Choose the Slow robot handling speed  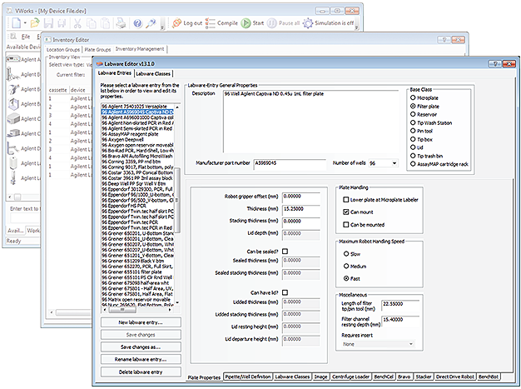pos(346,254)
